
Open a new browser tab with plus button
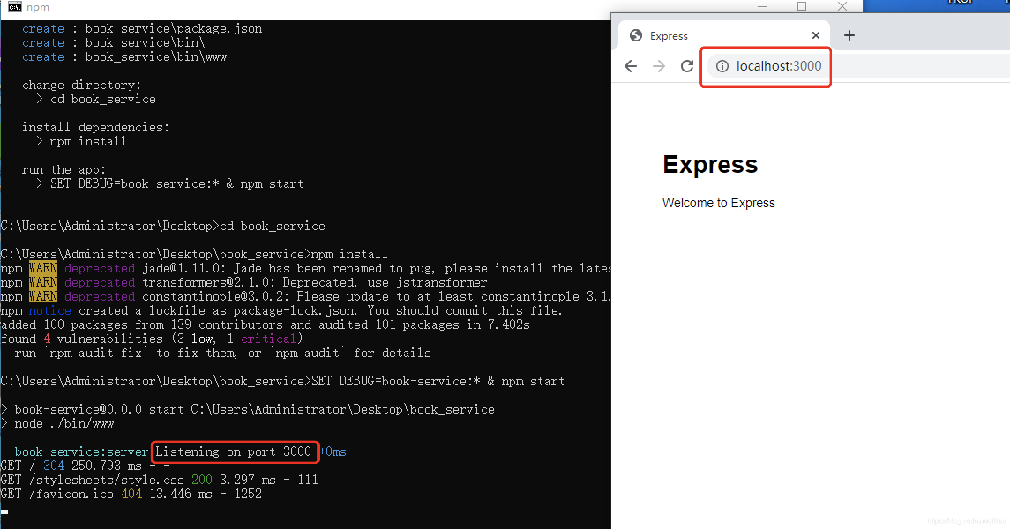pyautogui.click(x=849, y=35)
